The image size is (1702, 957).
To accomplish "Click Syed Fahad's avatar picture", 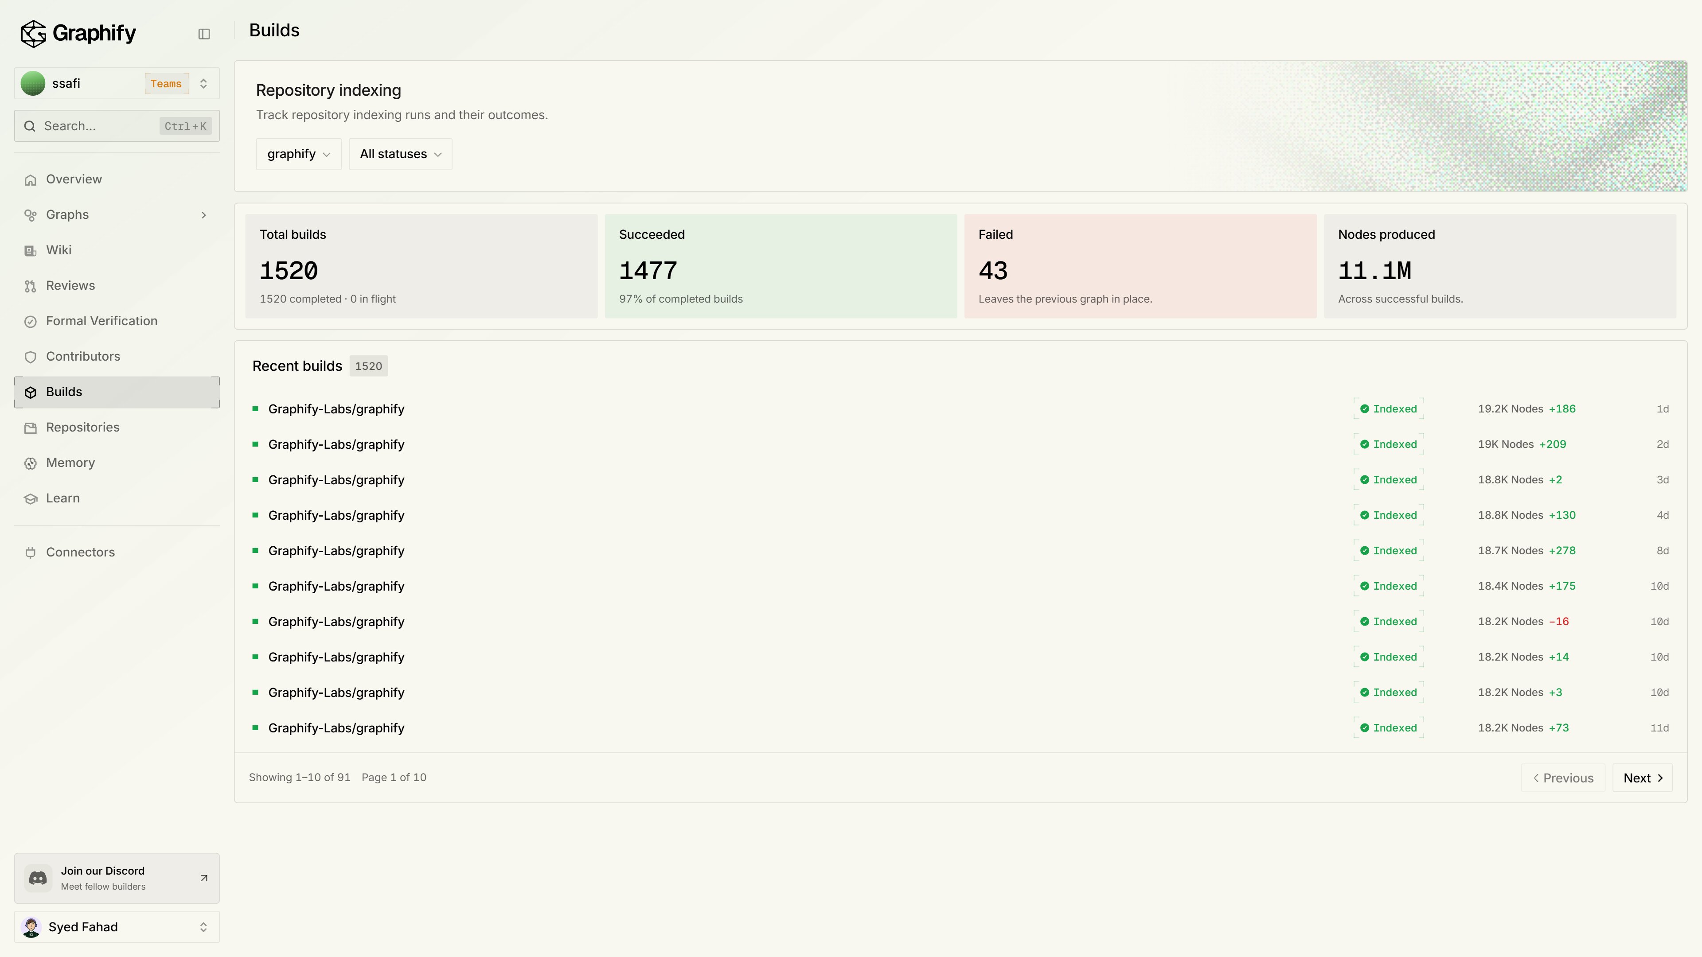I will point(31,926).
